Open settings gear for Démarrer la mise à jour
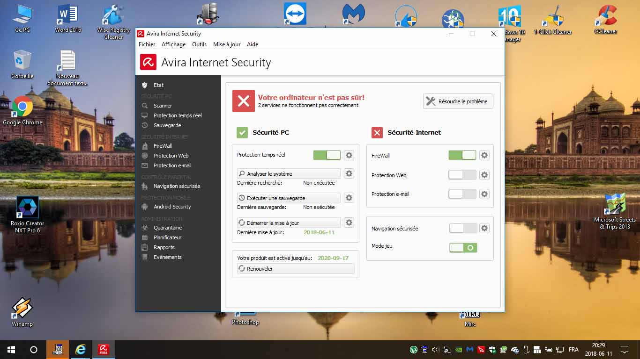 [x=349, y=223]
